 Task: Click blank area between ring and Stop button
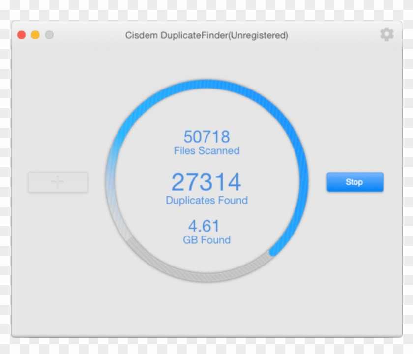point(318,182)
